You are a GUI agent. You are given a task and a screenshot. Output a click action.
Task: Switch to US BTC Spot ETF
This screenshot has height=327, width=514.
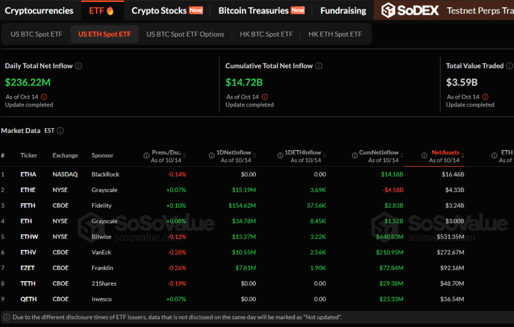coord(36,34)
